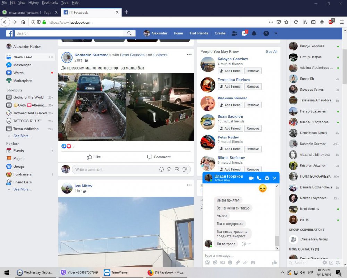Open account dropdown arrow in top bar
Screen dimensions: 347x278
[x=276, y=33]
